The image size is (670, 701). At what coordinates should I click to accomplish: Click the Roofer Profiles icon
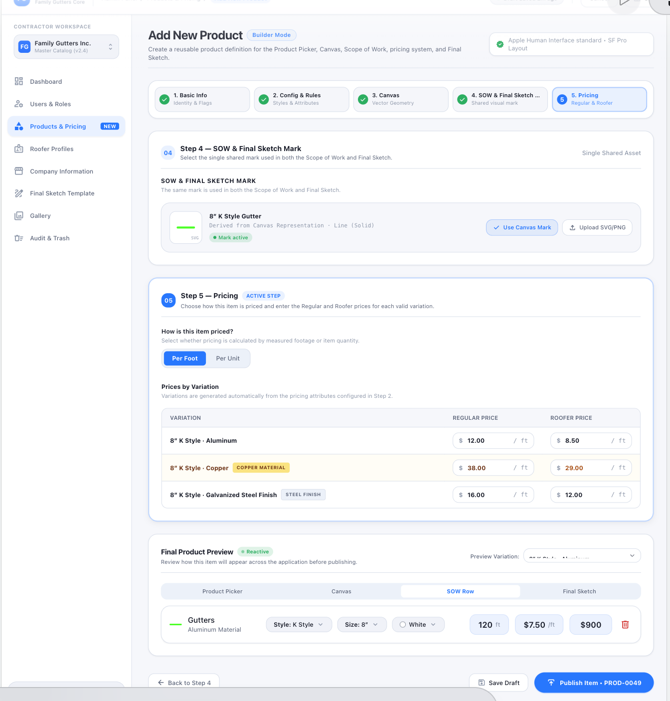click(x=19, y=149)
